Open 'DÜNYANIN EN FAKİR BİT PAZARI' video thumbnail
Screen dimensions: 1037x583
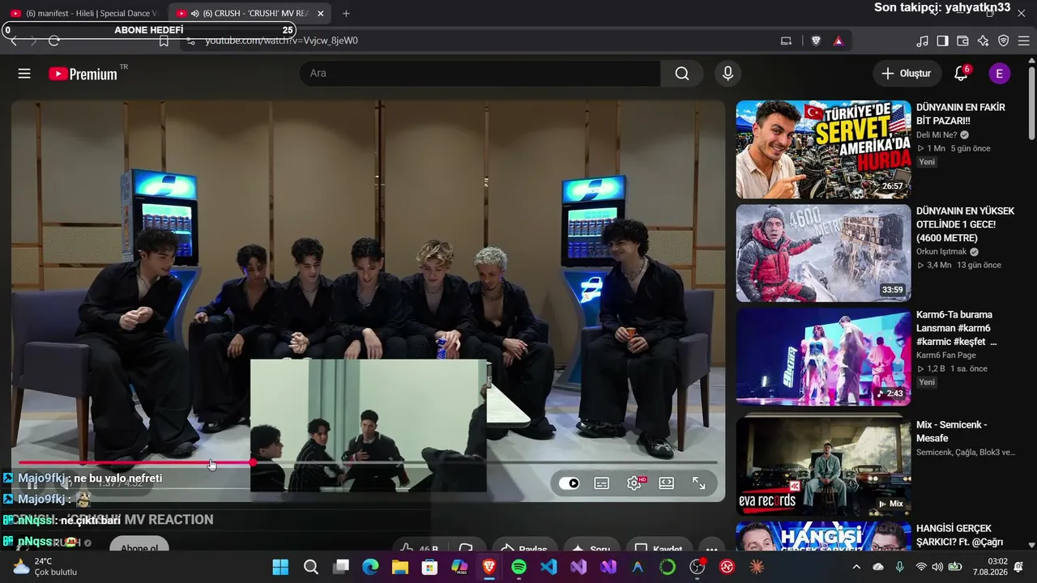click(x=823, y=150)
